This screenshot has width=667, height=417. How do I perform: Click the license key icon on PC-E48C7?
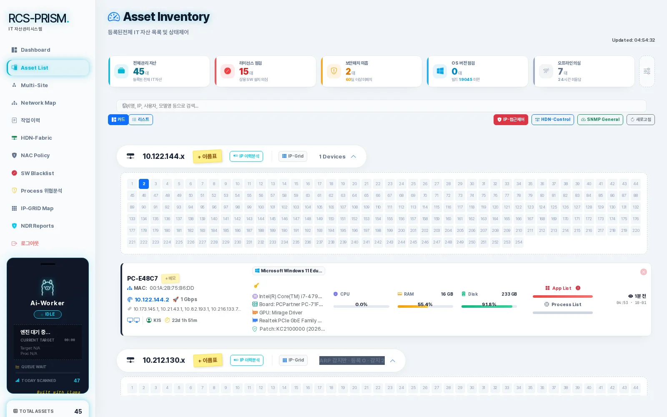tap(256, 285)
